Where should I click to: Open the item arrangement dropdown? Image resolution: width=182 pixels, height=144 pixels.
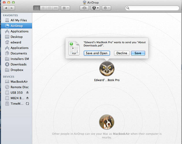coord(66,8)
